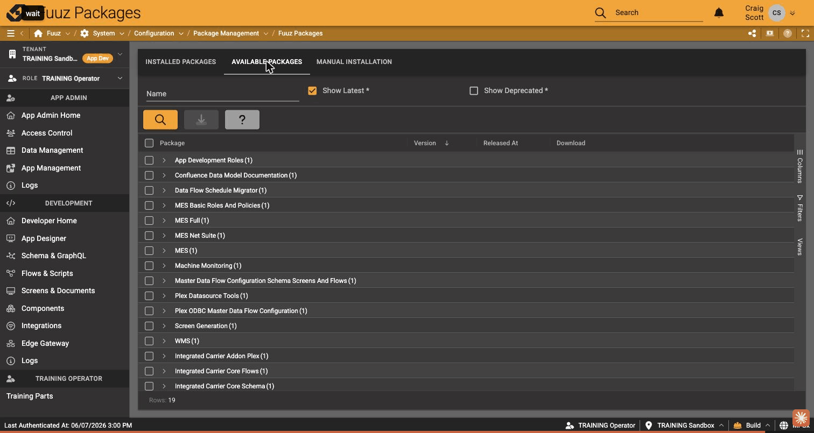Expand the Machine Monitoring package group

pos(164,266)
